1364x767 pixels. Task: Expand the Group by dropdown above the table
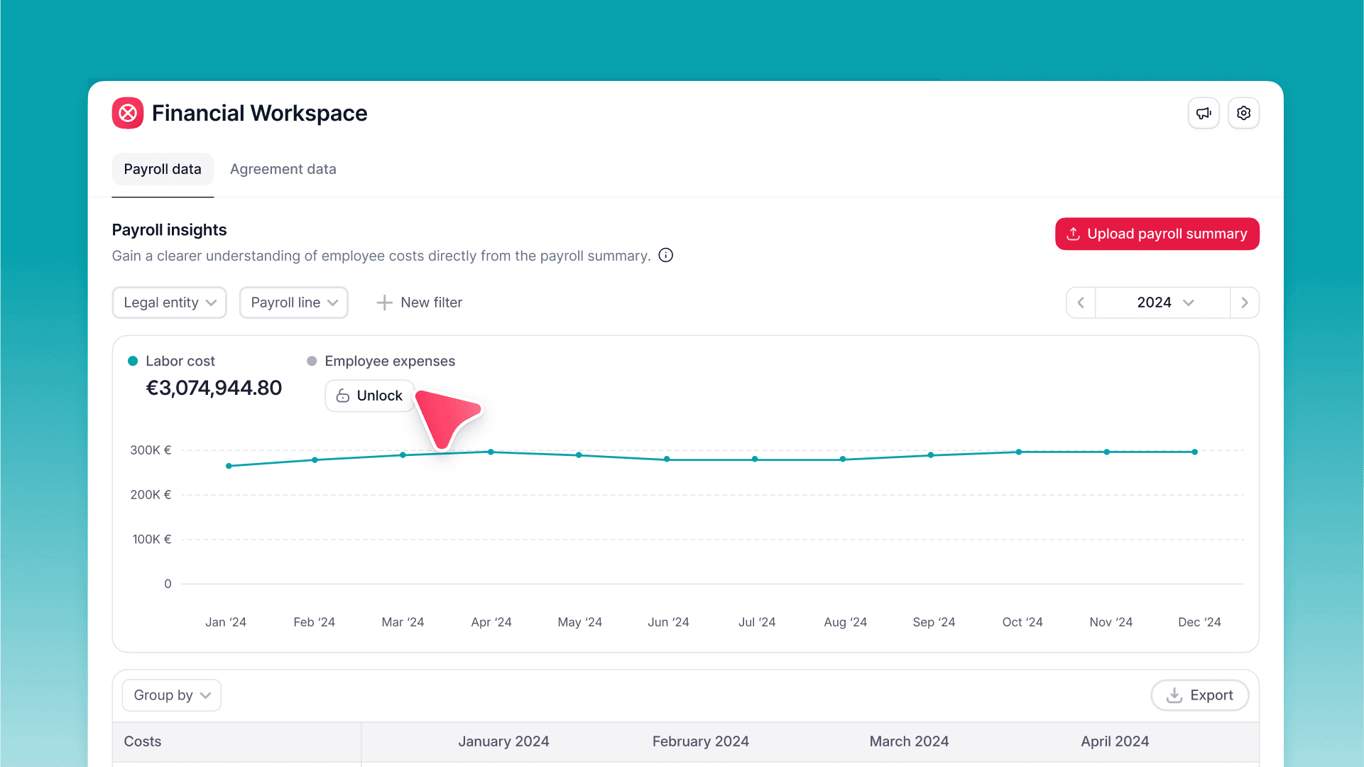pos(170,695)
